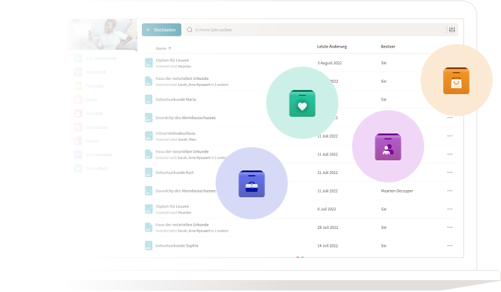Sort by Name column header
The image size is (501, 292).
coord(161,48)
